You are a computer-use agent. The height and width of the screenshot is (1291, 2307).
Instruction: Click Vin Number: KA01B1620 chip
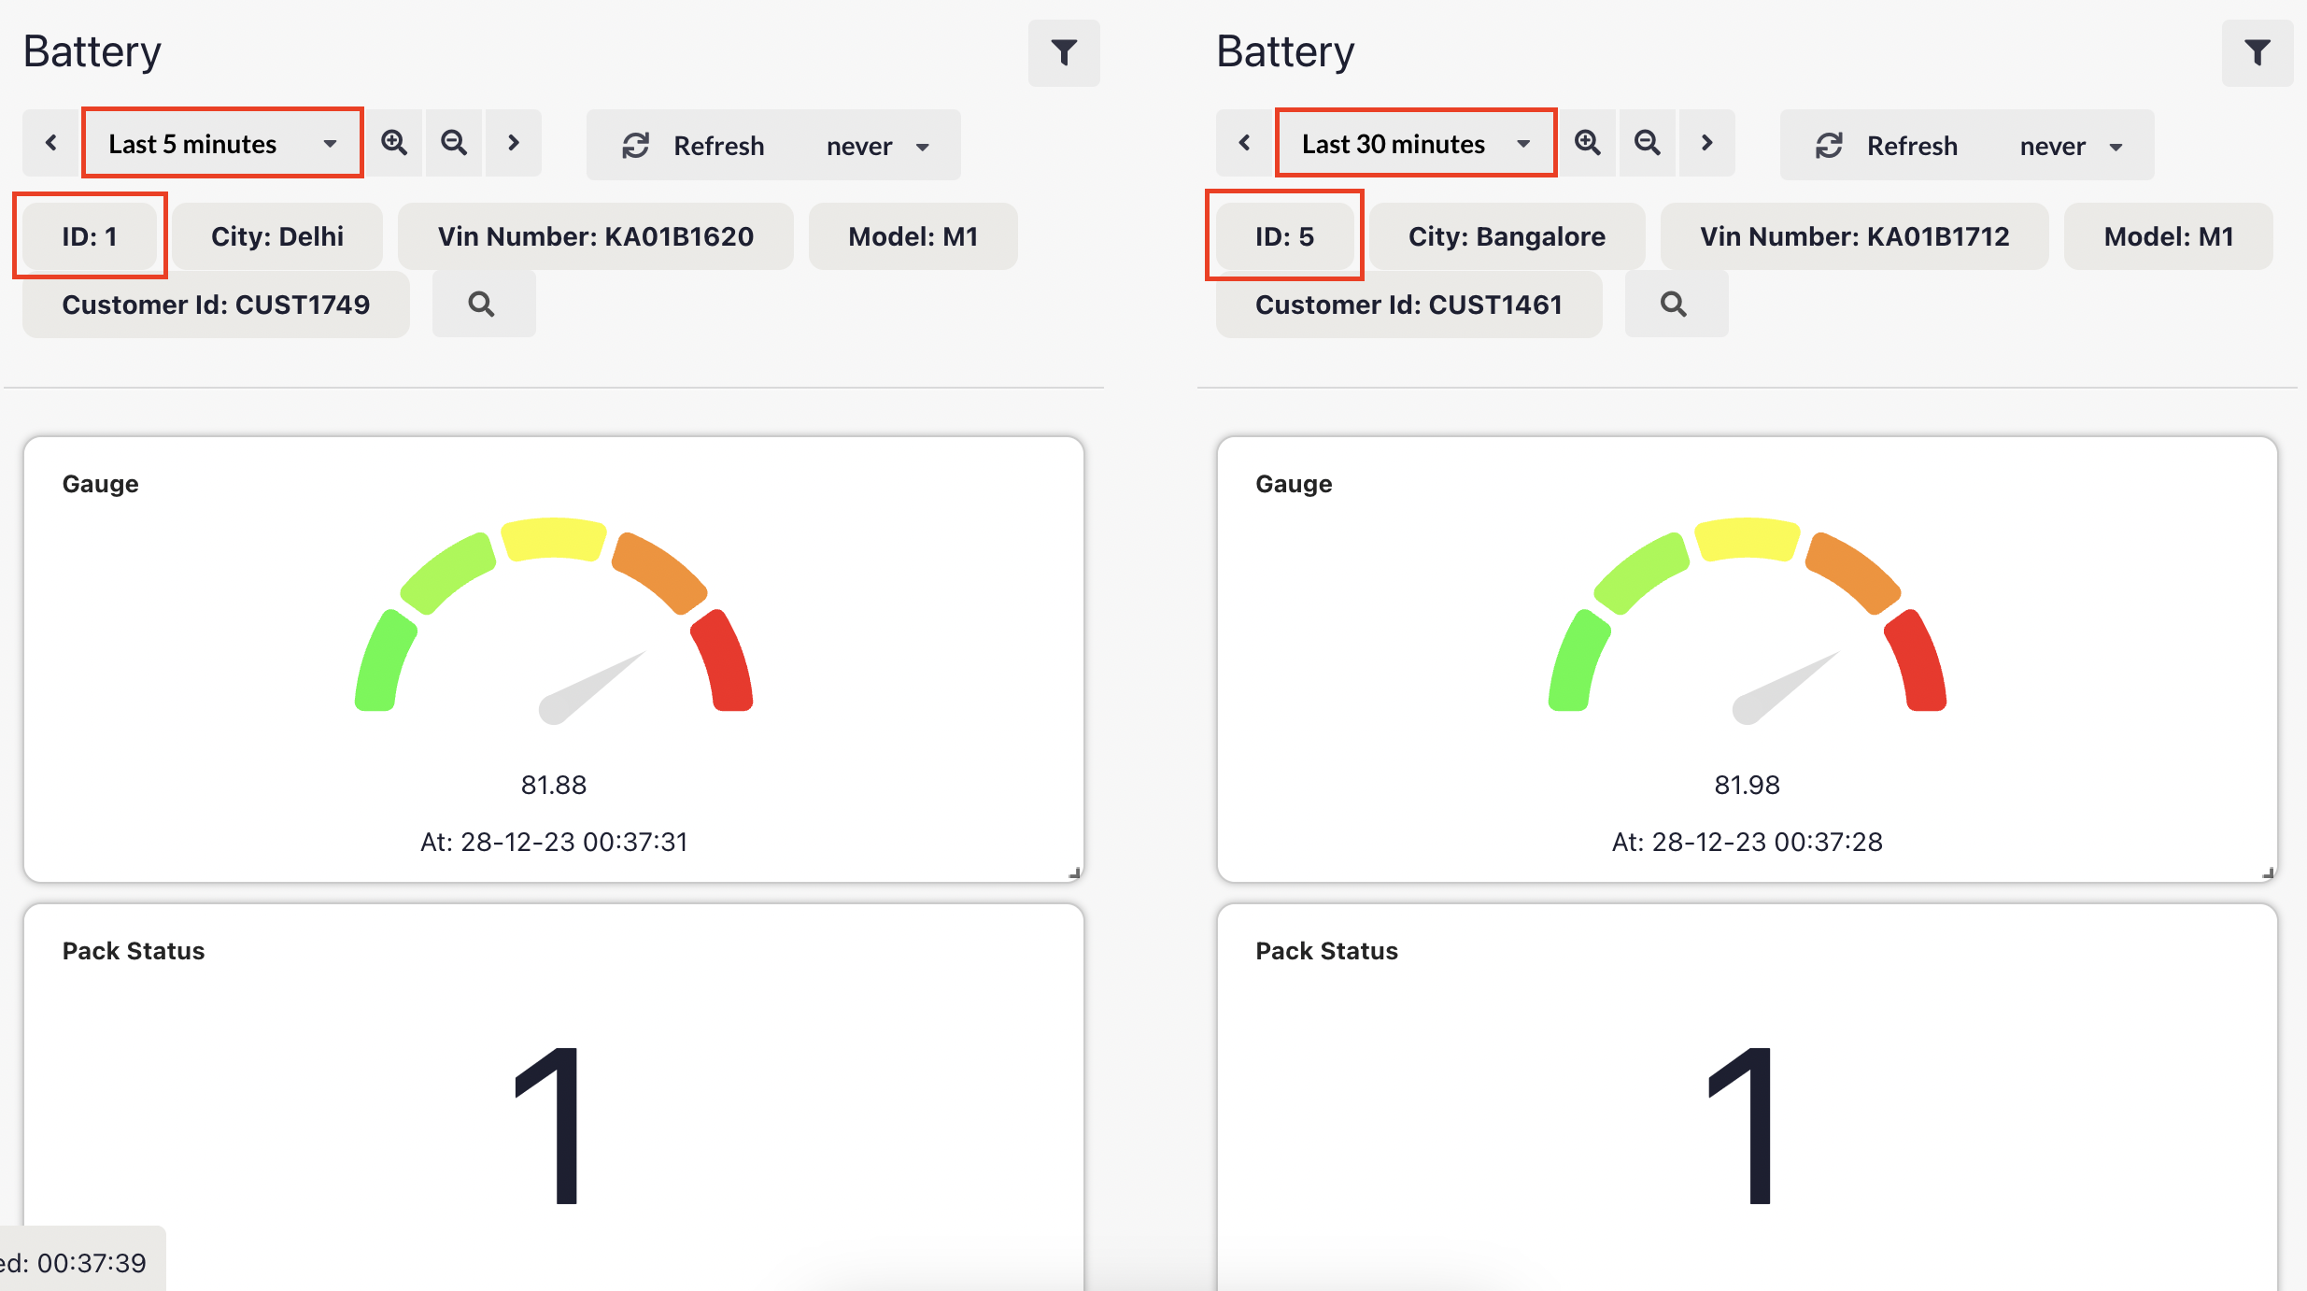click(595, 236)
